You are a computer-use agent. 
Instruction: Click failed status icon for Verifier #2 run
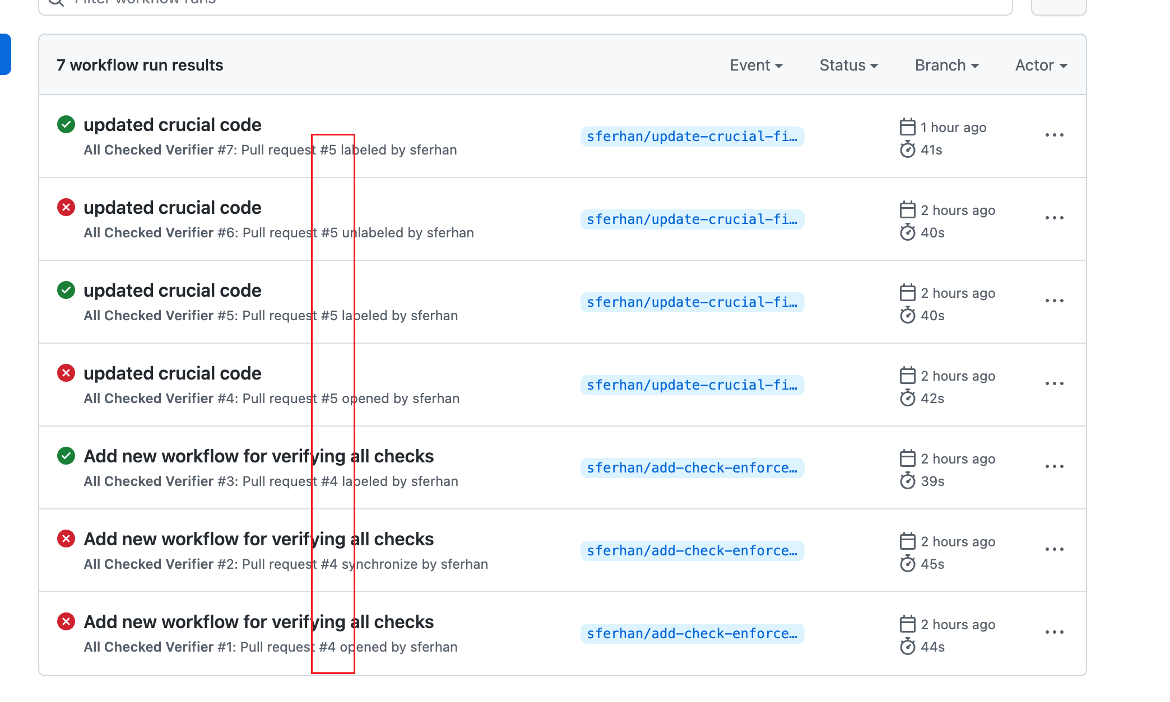[x=66, y=539]
